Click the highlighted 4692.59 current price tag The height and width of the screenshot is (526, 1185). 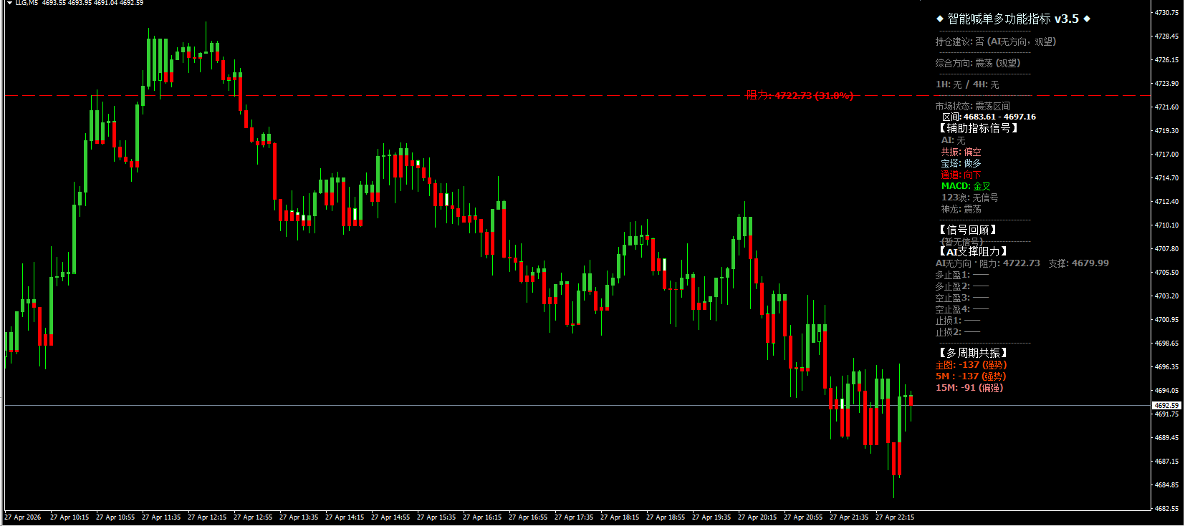coord(1166,406)
